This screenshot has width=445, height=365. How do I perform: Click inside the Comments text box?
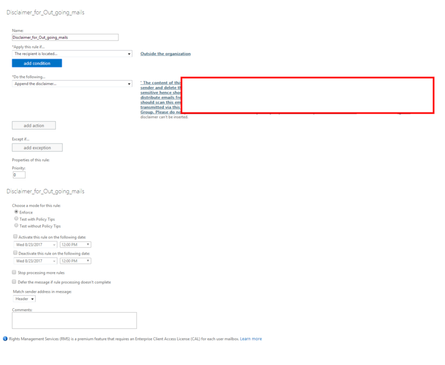click(74, 320)
